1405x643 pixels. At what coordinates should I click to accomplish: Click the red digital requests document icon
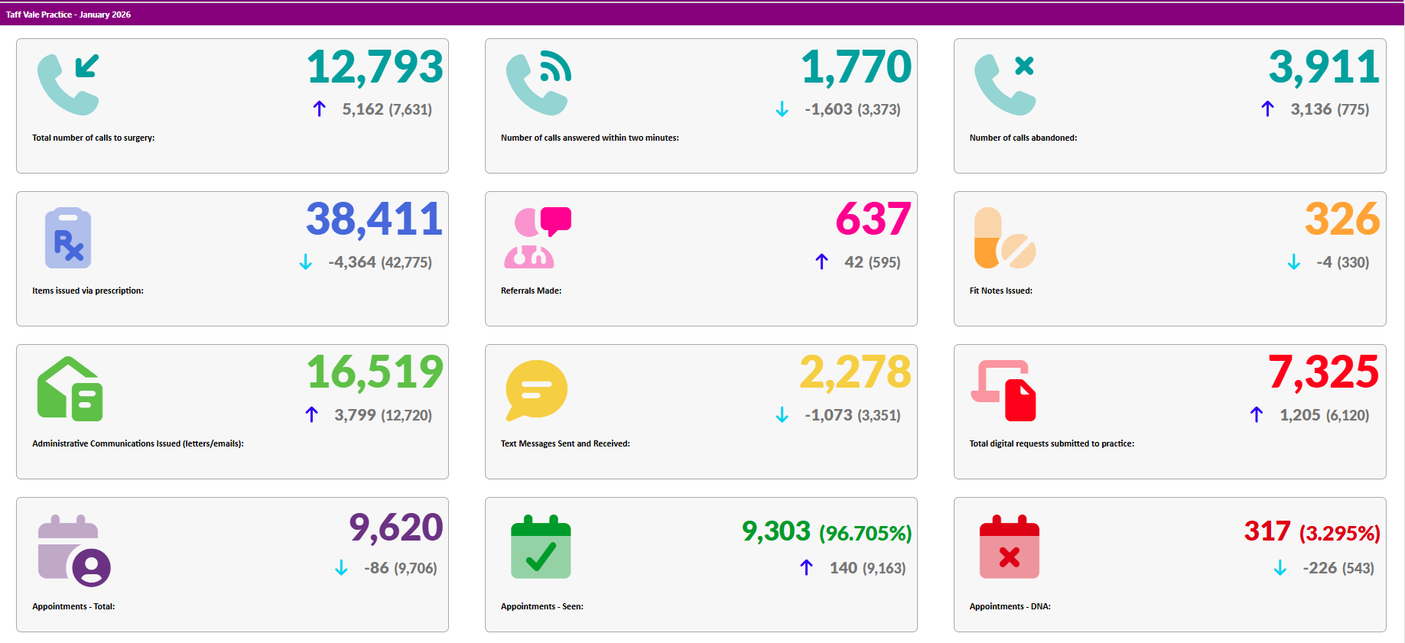click(1004, 390)
